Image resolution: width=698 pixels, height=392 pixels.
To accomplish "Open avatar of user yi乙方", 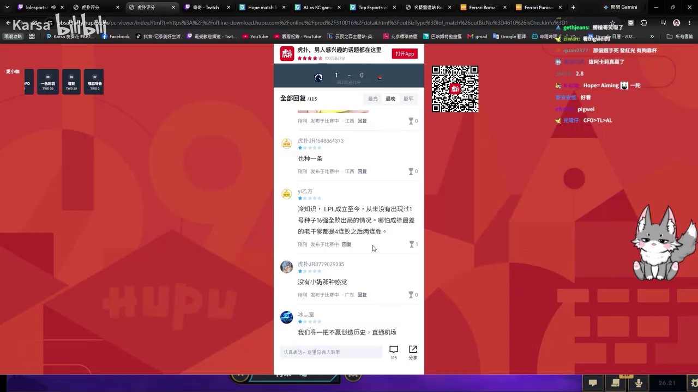I will (x=286, y=194).
